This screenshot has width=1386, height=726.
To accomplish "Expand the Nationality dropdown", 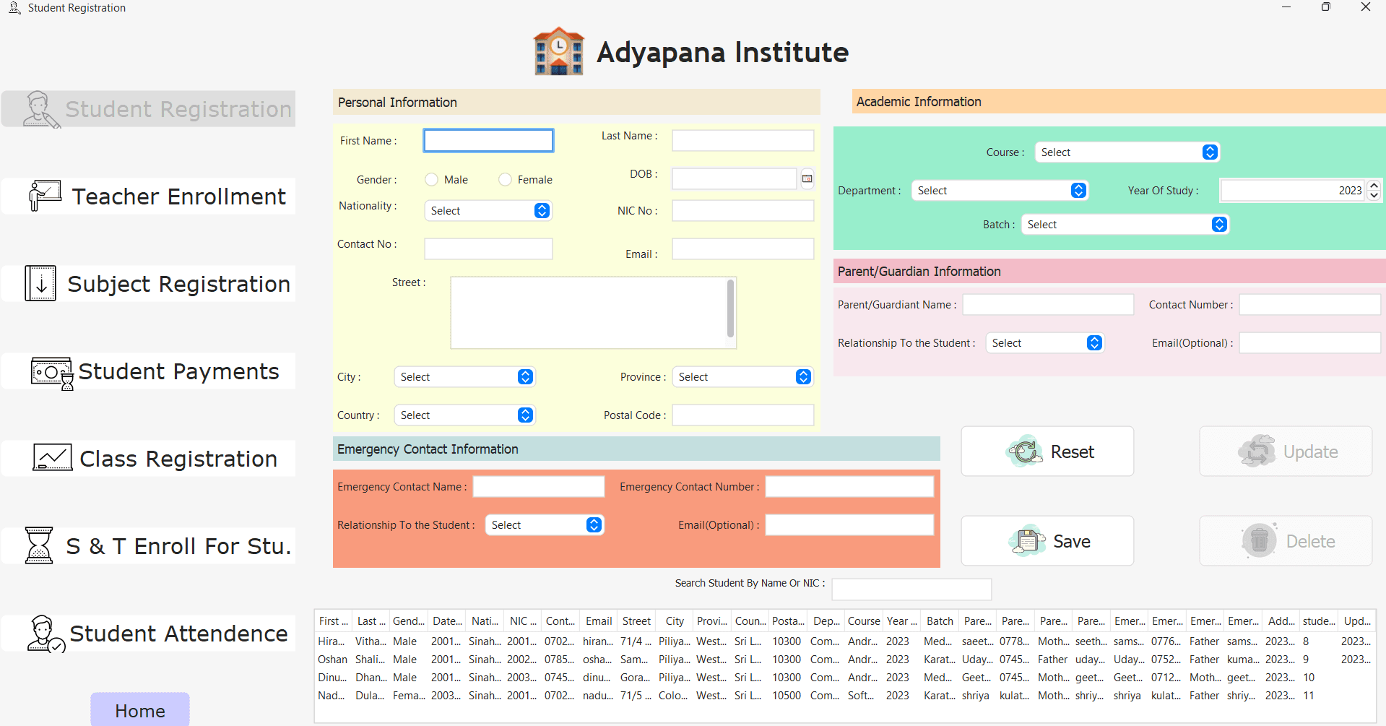I will [x=542, y=211].
